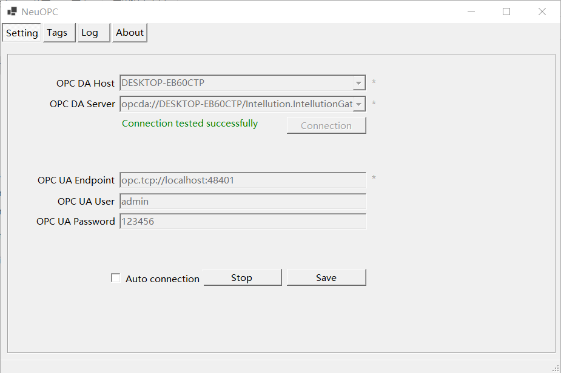Image resolution: width=561 pixels, height=373 pixels.
Task: Maximize the NeuOPC window
Action: [506, 12]
